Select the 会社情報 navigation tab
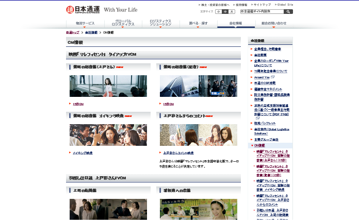359x220 pixels. [236, 23]
